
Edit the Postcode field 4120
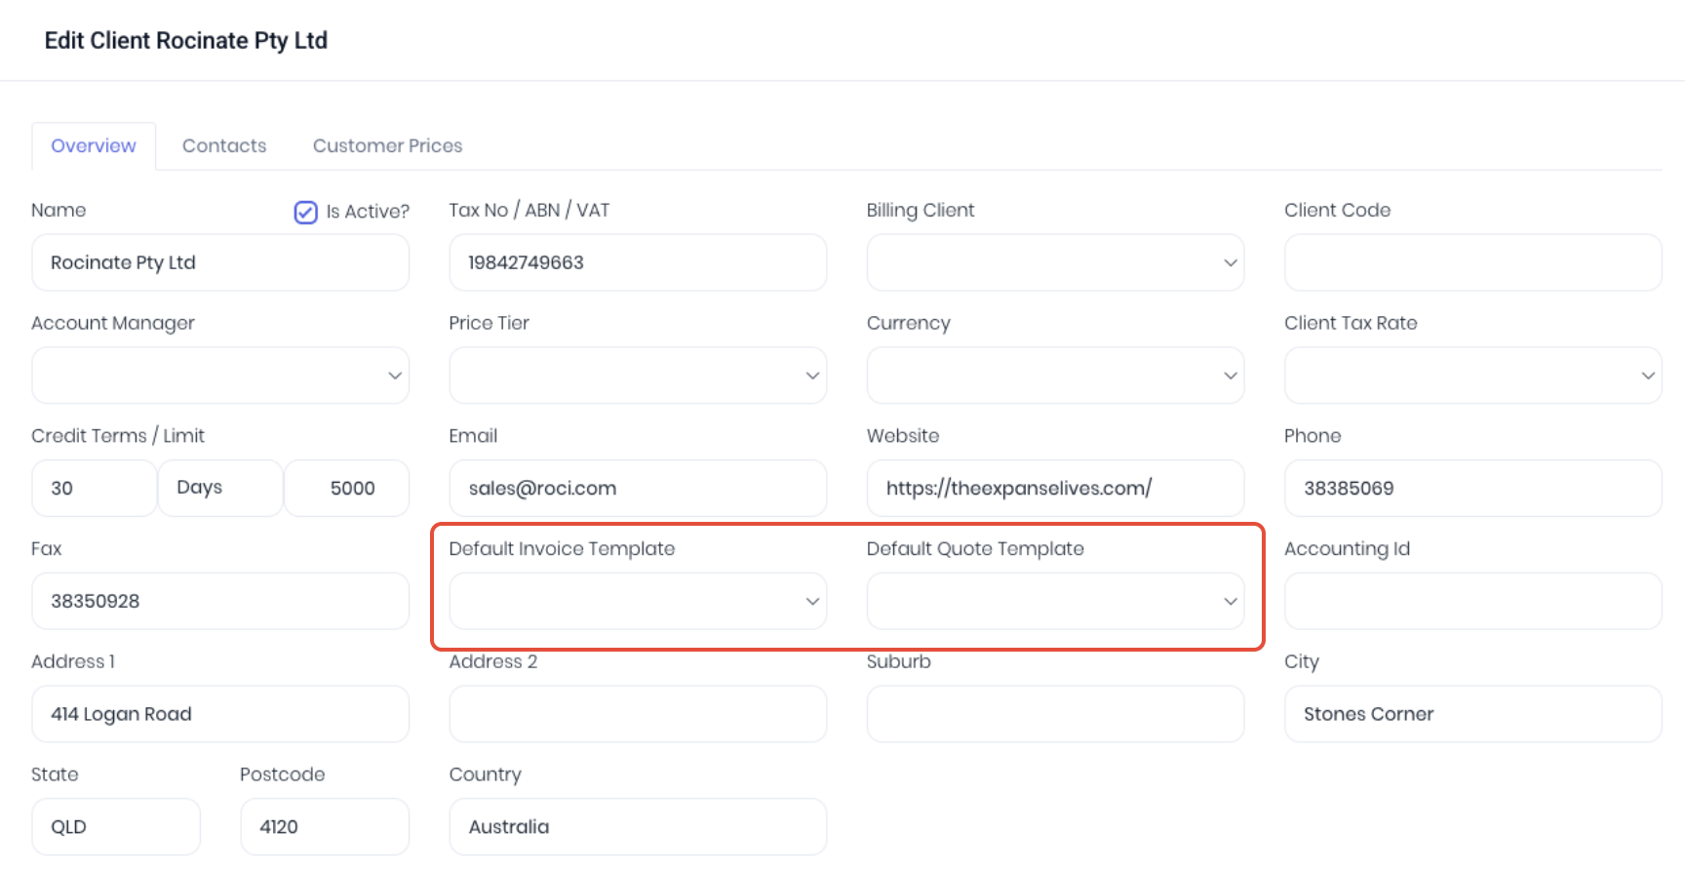click(x=325, y=826)
